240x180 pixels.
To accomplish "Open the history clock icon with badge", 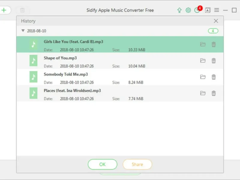I will [x=198, y=10].
